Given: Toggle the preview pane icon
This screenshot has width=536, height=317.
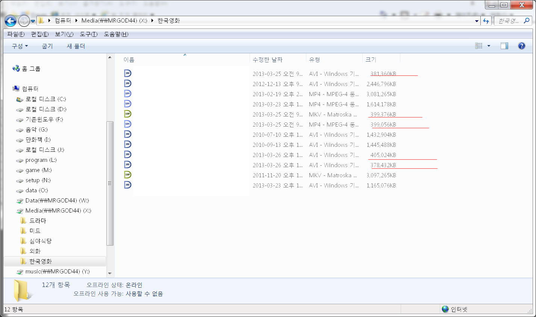Looking at the screenshot, I should tap(504, 46).
